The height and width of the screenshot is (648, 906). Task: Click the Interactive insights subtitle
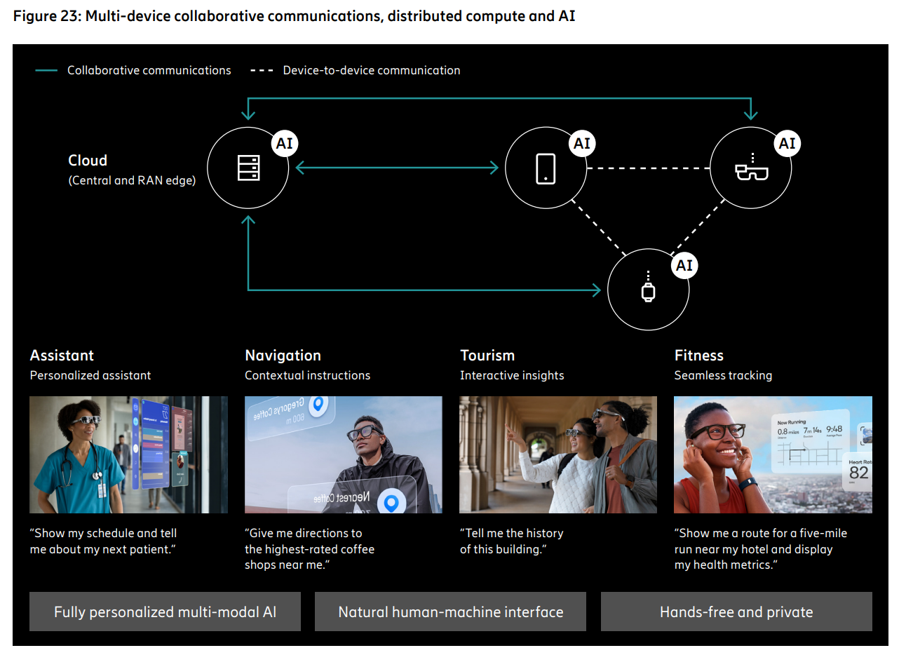(512, 375)
